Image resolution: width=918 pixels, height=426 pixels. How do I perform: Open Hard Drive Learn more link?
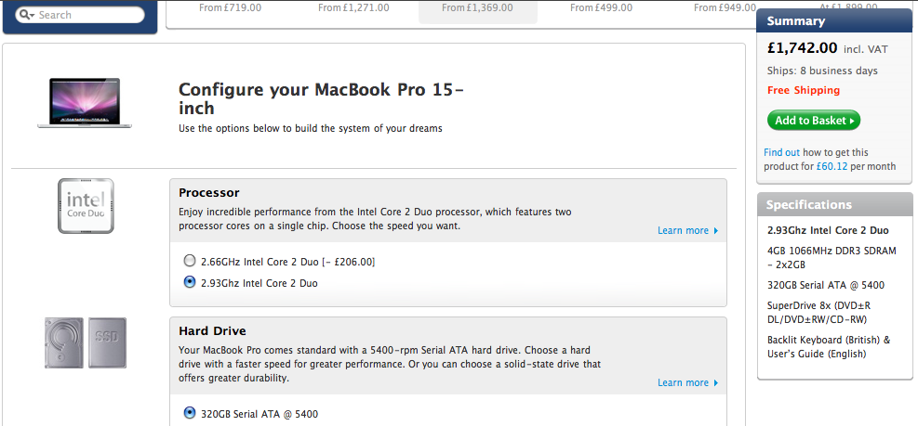tap(683, 382)
